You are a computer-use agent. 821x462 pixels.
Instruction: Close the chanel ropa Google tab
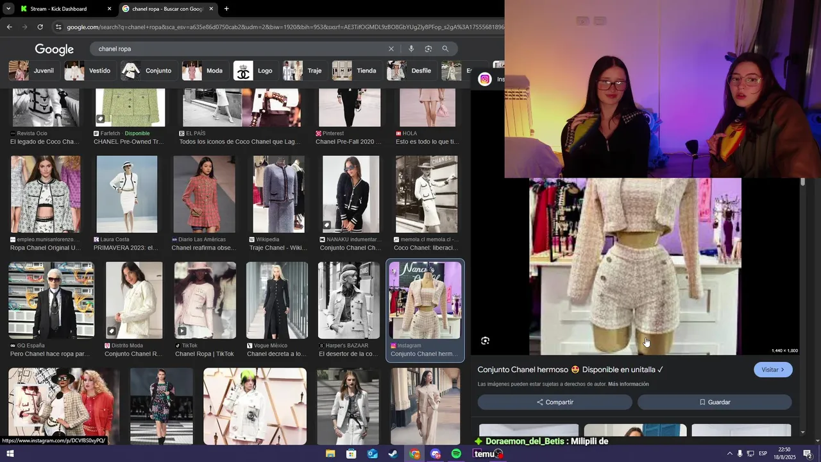click(x=211, y=9)
